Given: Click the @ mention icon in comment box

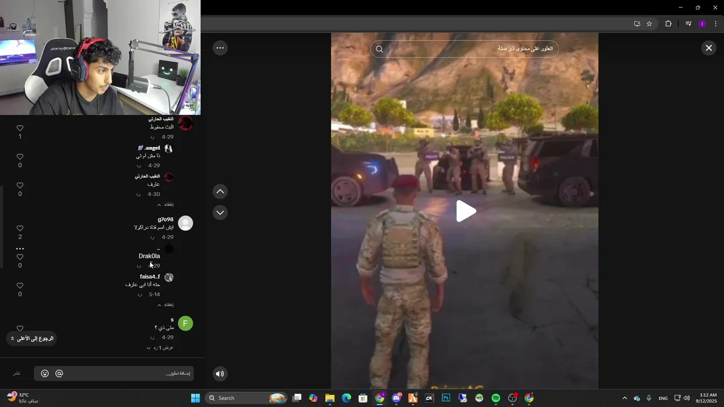Looking at the screenshot, I should [x=59, y=374].
